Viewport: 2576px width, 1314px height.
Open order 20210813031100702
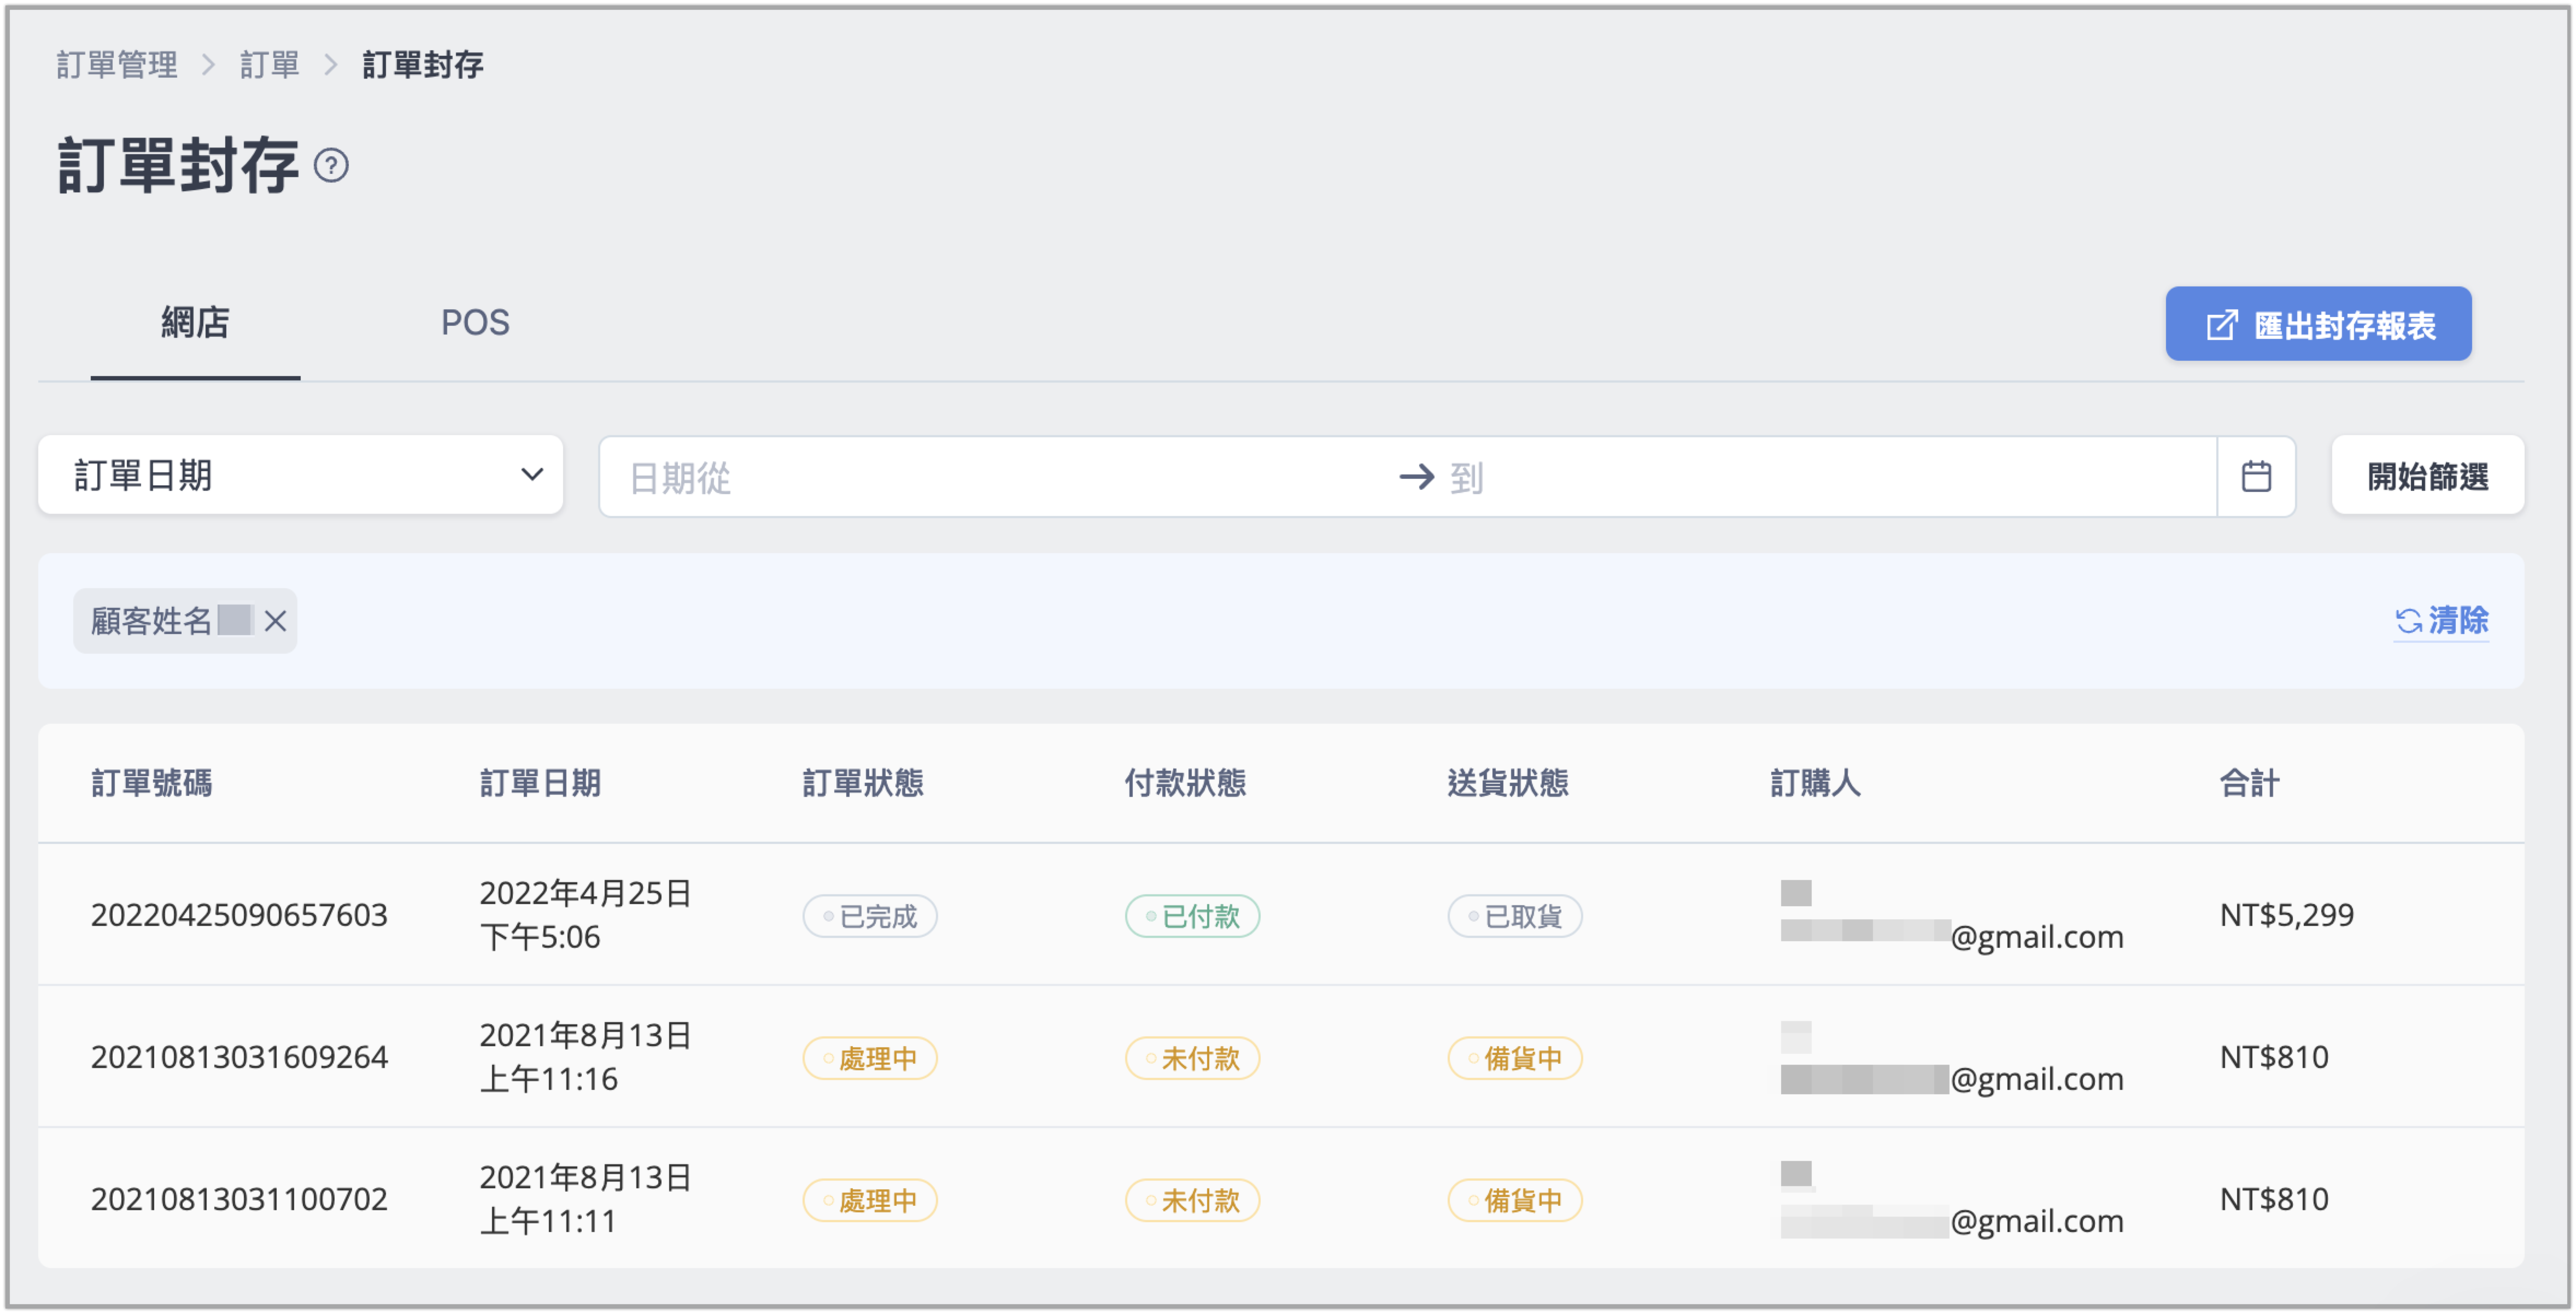pos(239,1198)
